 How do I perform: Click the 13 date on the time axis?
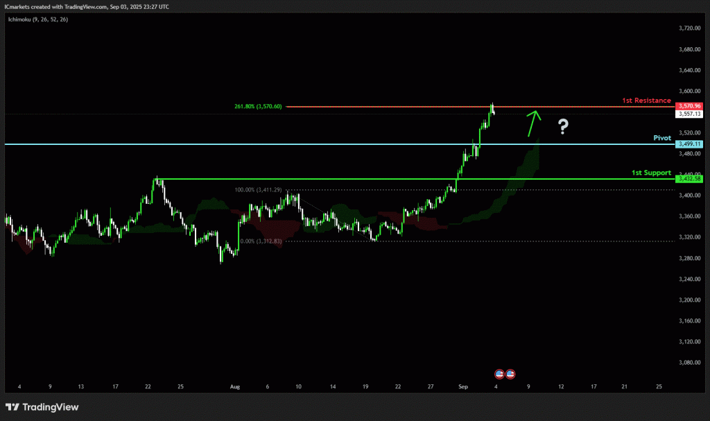(x=80, y=386)
